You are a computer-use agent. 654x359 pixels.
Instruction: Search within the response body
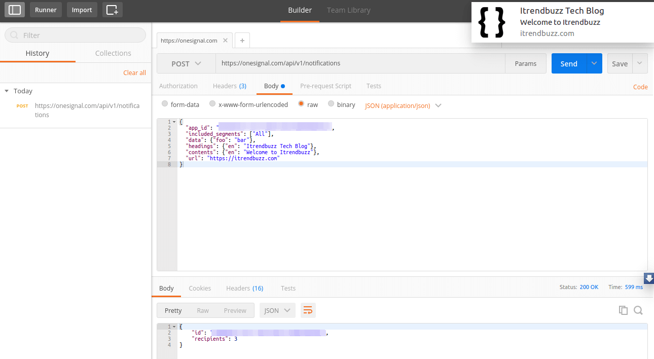click(638, 310)
